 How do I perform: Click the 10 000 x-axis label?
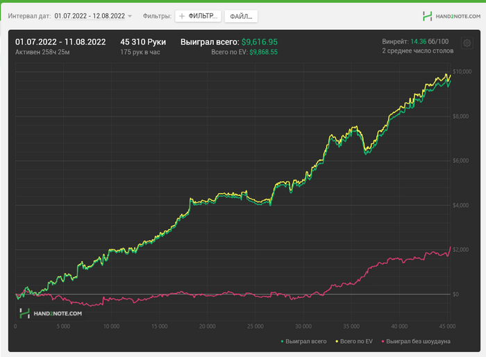[111, 326]
